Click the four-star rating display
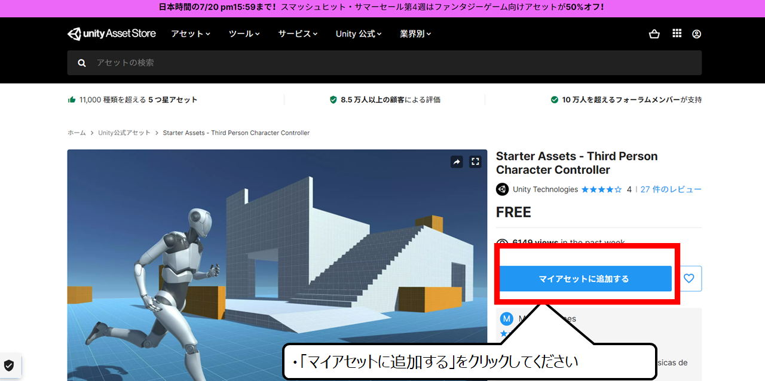 [602, 189]
